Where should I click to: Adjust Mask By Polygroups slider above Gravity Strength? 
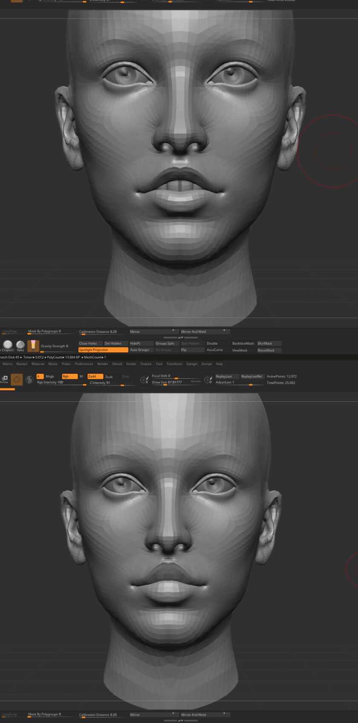tap(52, 332)
